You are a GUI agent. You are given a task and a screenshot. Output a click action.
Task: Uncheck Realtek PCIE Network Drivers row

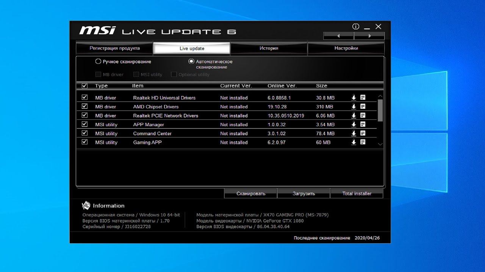(84, 115)
